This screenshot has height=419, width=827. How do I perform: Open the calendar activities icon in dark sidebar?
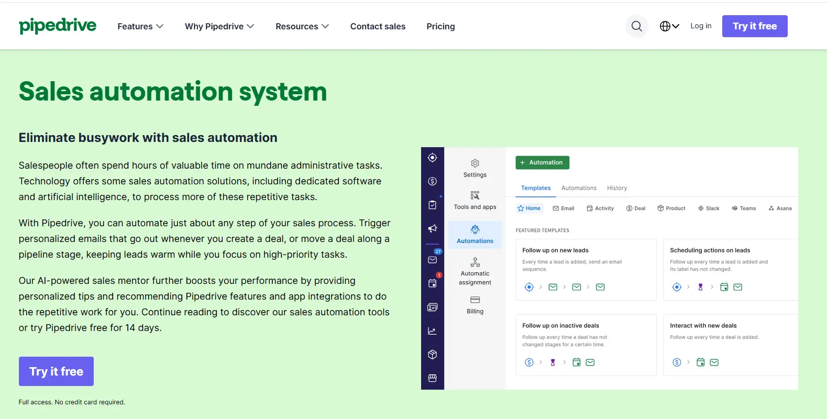432,283
